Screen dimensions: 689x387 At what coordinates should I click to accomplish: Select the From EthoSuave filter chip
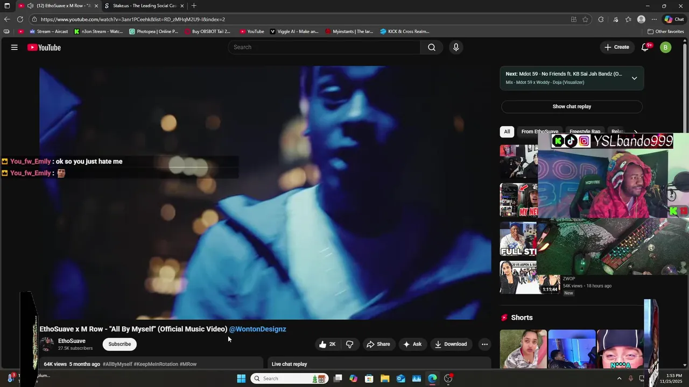539,132
